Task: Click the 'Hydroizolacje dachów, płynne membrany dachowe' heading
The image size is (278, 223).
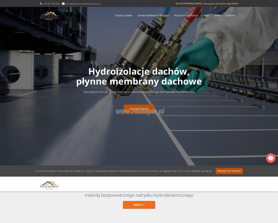Action: tap(139, 76)
